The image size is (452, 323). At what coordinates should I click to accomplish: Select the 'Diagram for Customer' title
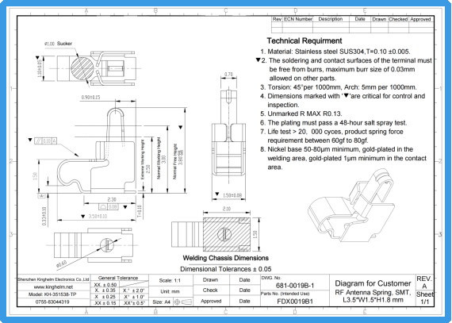(x=373, y=283)
